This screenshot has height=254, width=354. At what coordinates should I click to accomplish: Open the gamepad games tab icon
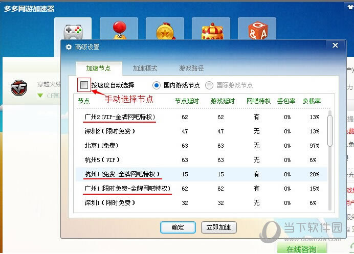point(73,31)
